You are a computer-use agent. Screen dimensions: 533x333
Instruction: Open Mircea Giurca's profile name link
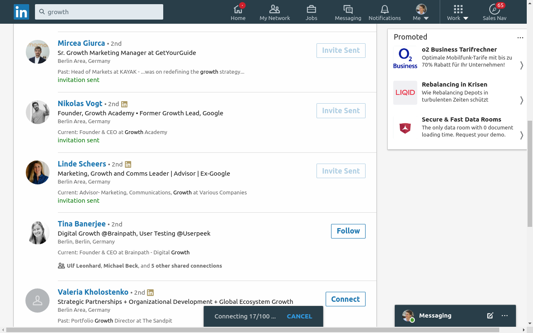point(81,43)
